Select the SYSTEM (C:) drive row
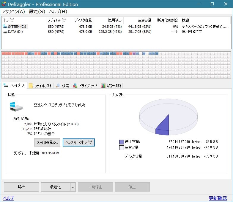This screenshot has width=233, height=202. (x=116, y=27)
